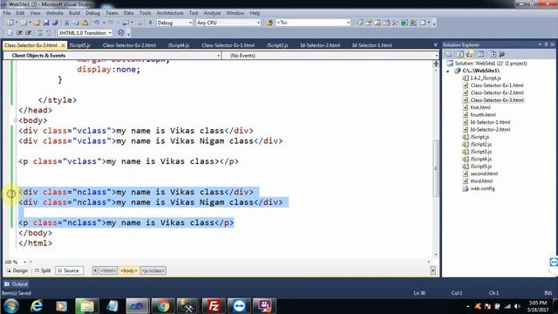Open the Website menu
Viewport: 558px width, 314px height.
coord(54,13)
